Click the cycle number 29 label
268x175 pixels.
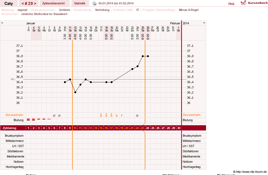point(29,4)
